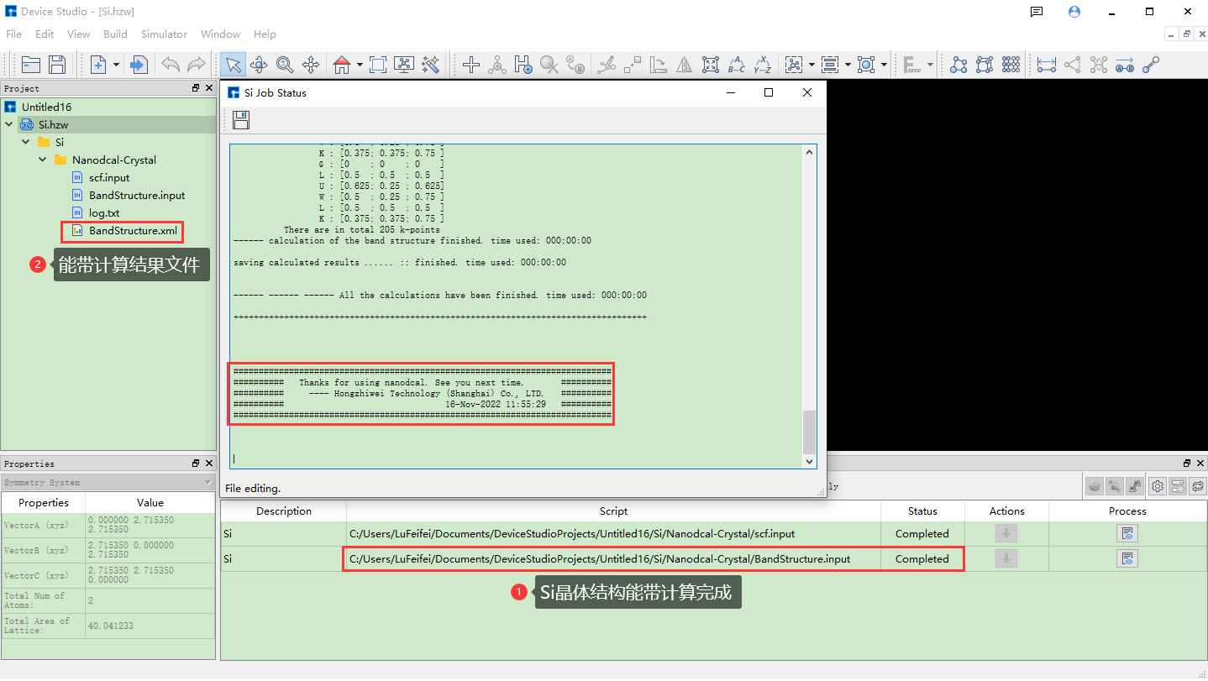Click the job log vertical scrollbar thumb
The image size is (1208, 681).
[x=809, y=432]
